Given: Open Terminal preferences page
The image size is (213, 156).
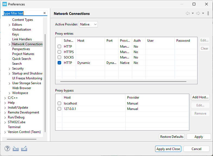Looking at the screenshot, I should tap(14, 127).
